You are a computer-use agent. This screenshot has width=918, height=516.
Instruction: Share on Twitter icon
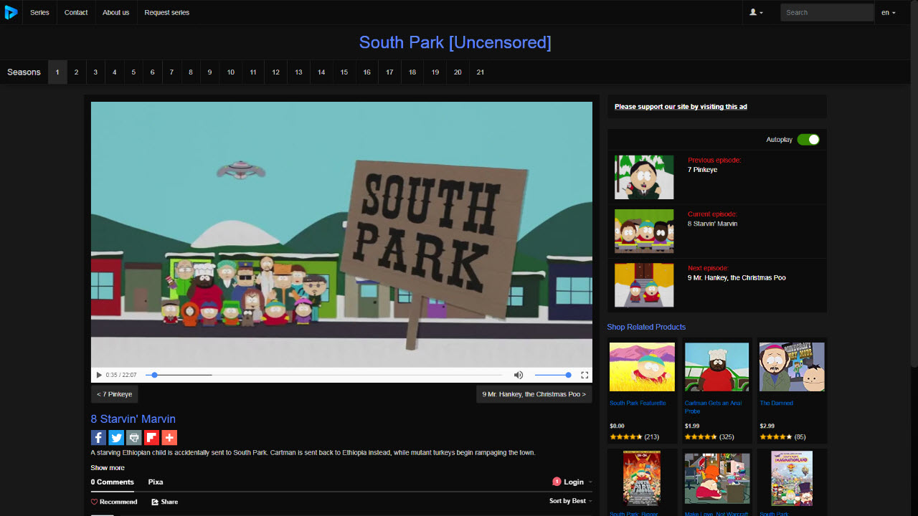coord(116,437)
